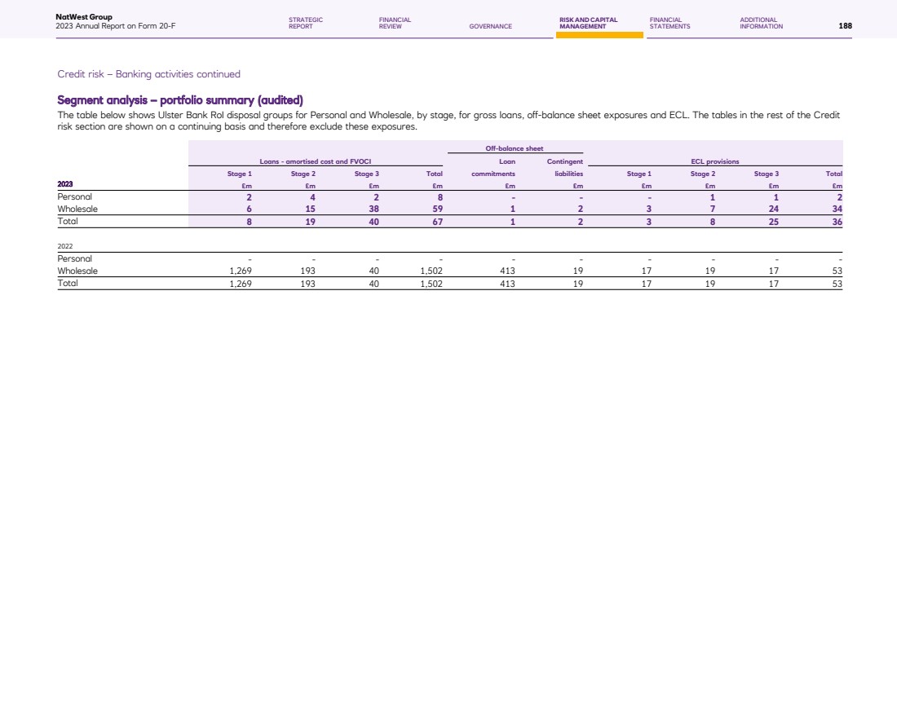Switch to the Financial Review section
Image resolution: width=897 pixels, height=705 pixels.
pyautogui.click(x=395, y=23)
